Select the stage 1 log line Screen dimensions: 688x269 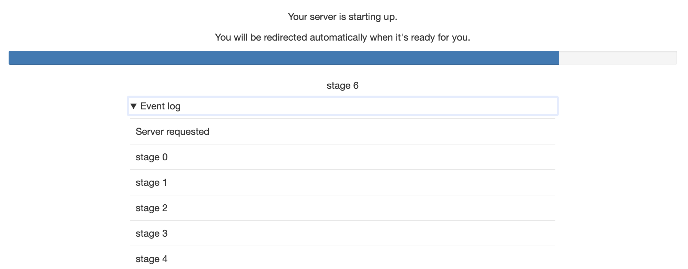(x=152, y=182)
